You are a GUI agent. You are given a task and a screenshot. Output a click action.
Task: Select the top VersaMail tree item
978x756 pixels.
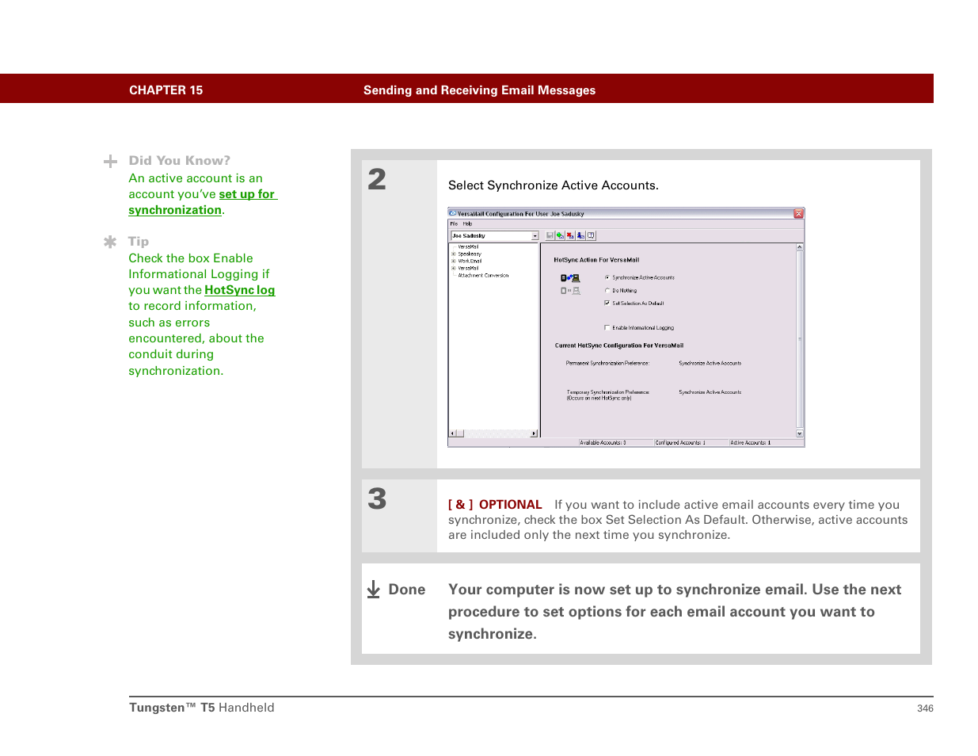click(468, 246)
